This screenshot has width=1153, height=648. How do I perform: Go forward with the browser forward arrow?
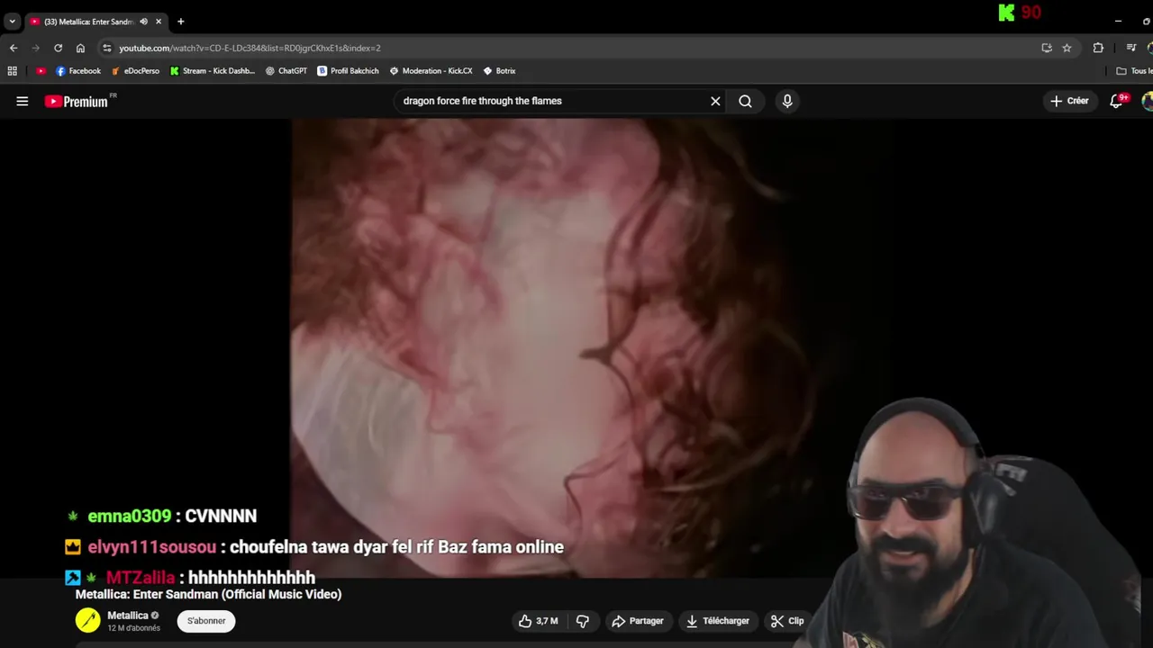click(x=36, y=48)
